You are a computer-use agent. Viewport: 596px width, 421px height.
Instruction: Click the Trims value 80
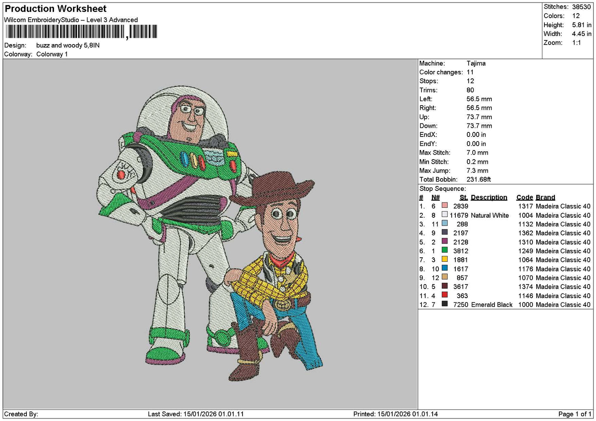[x=470, y=90]
